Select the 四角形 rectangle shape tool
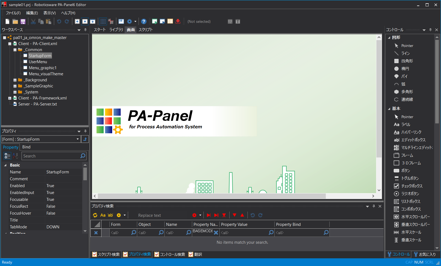This screenshot has width=441, height=266. pyautogui.click(x=407, y=61)
